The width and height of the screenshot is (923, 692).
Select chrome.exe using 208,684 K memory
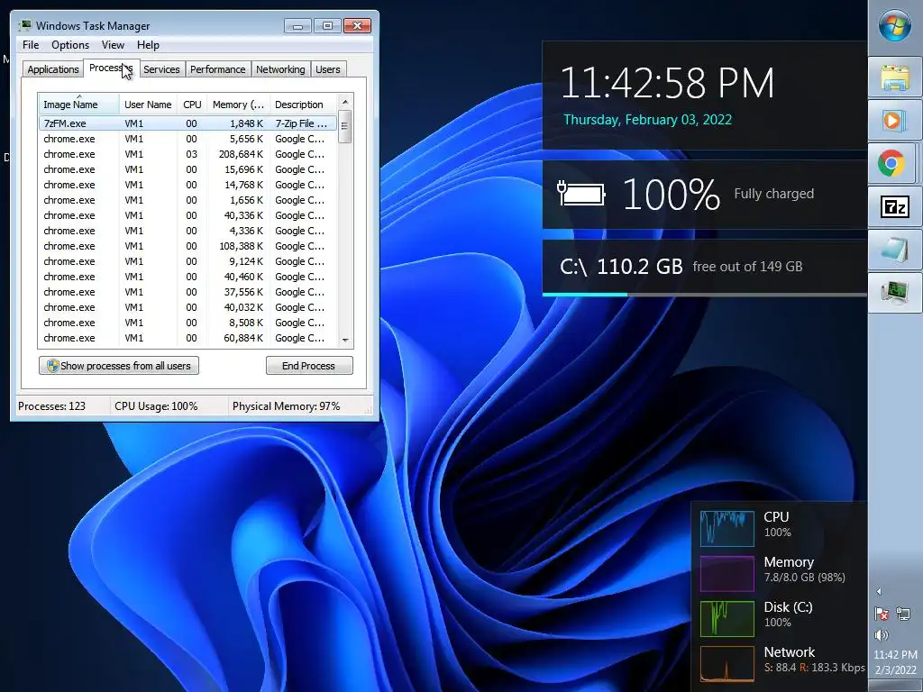187,154
